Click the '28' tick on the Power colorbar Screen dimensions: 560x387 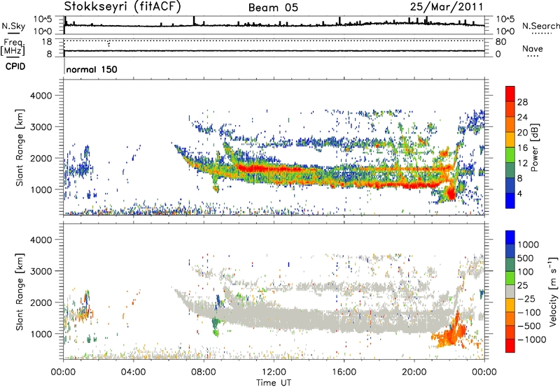click(x=522, y=102)
